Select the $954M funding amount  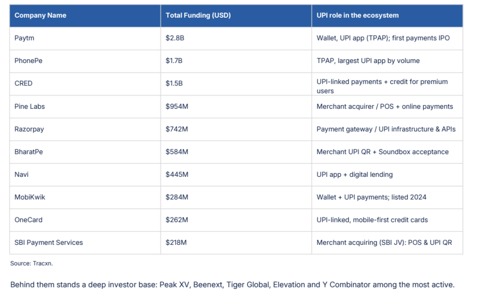pos(177,106)
